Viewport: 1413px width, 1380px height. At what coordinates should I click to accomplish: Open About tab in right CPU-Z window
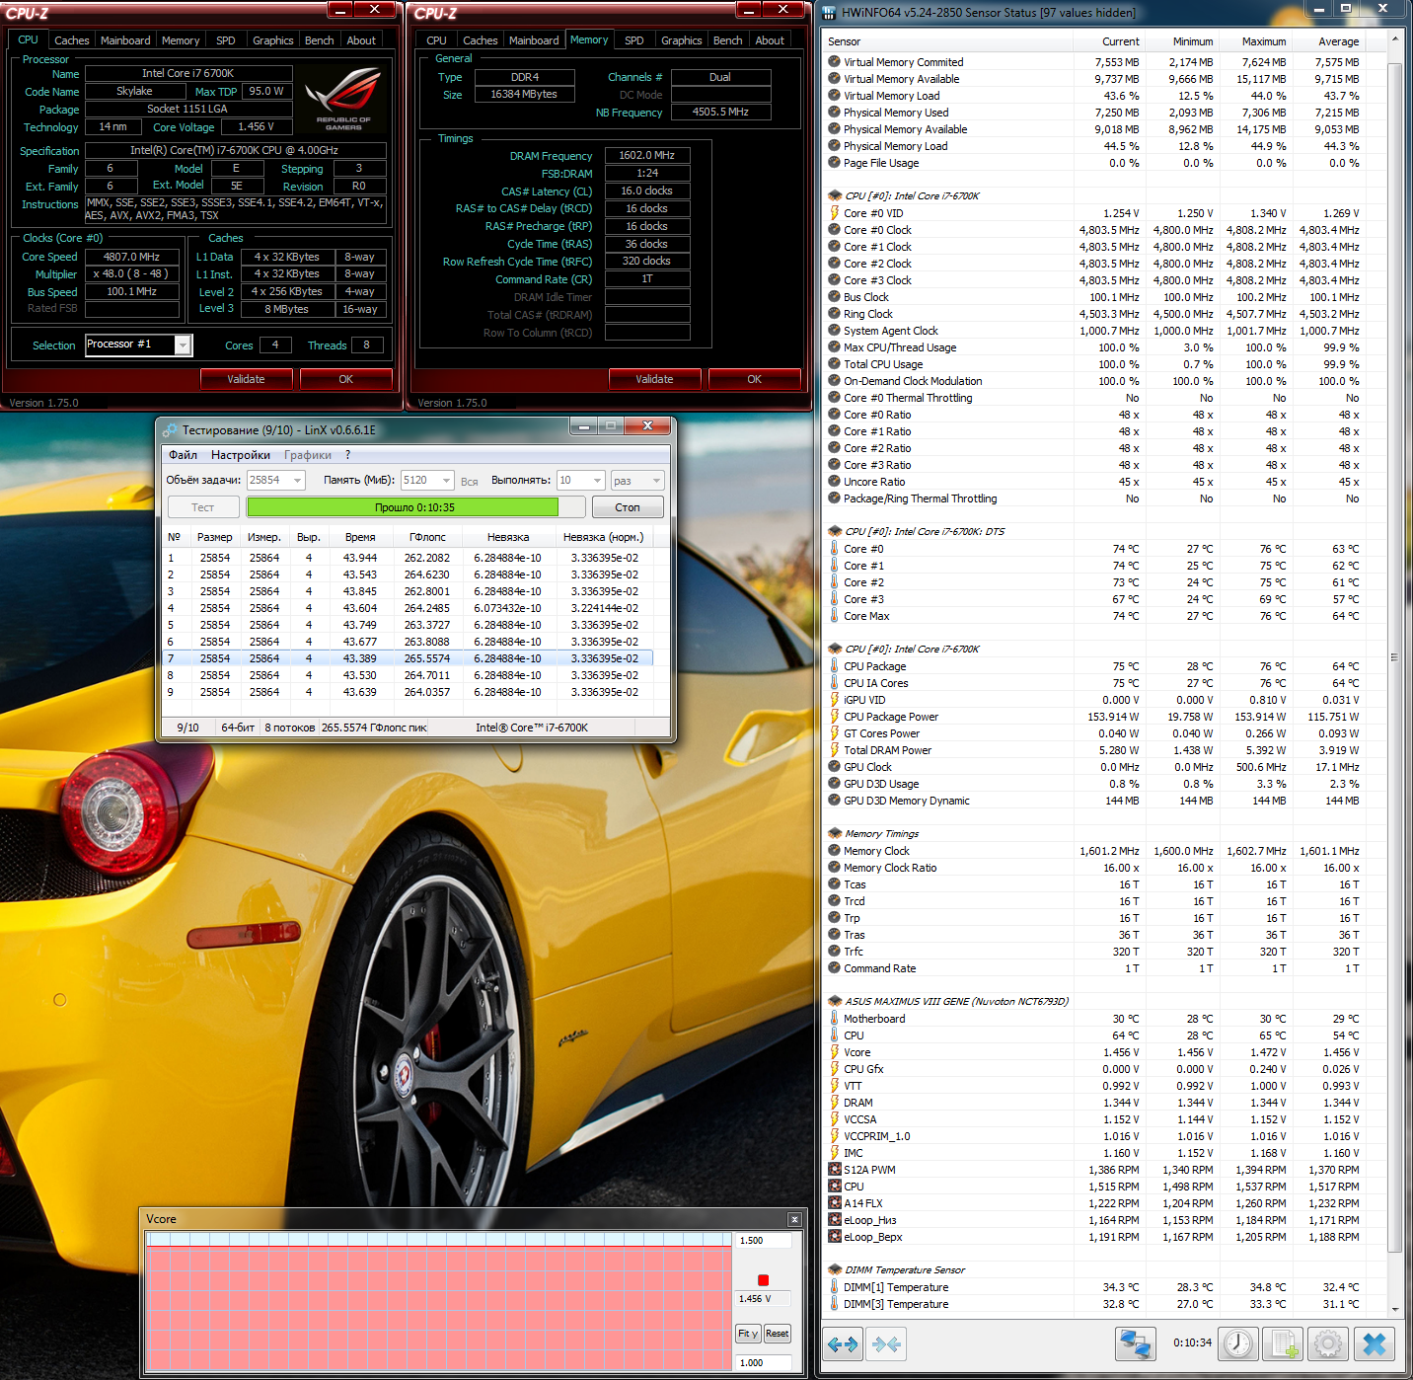pyautogui.click(x=770, y=40)
